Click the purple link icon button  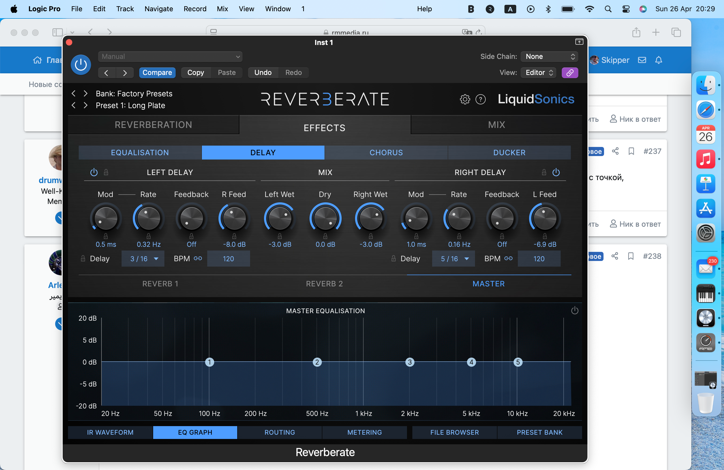pos(570,73)
